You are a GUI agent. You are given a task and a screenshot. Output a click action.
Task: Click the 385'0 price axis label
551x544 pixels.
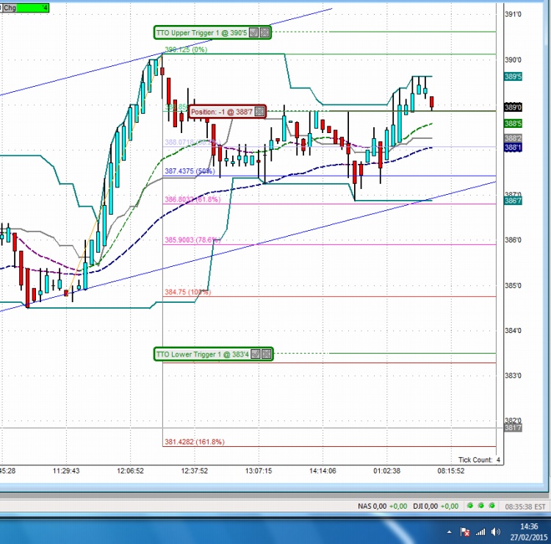(x=513, y=285)
